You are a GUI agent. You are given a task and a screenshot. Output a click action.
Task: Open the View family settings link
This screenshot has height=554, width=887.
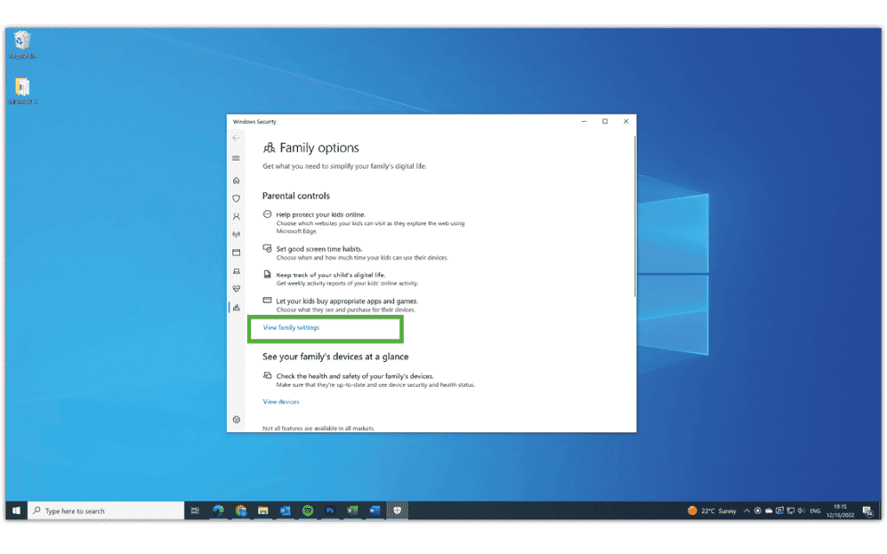(x=292, y=328)
